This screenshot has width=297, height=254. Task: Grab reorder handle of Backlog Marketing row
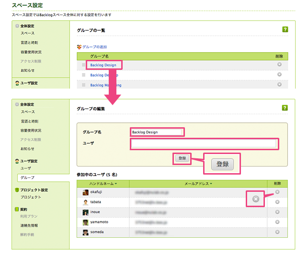(x=83, y=85)
